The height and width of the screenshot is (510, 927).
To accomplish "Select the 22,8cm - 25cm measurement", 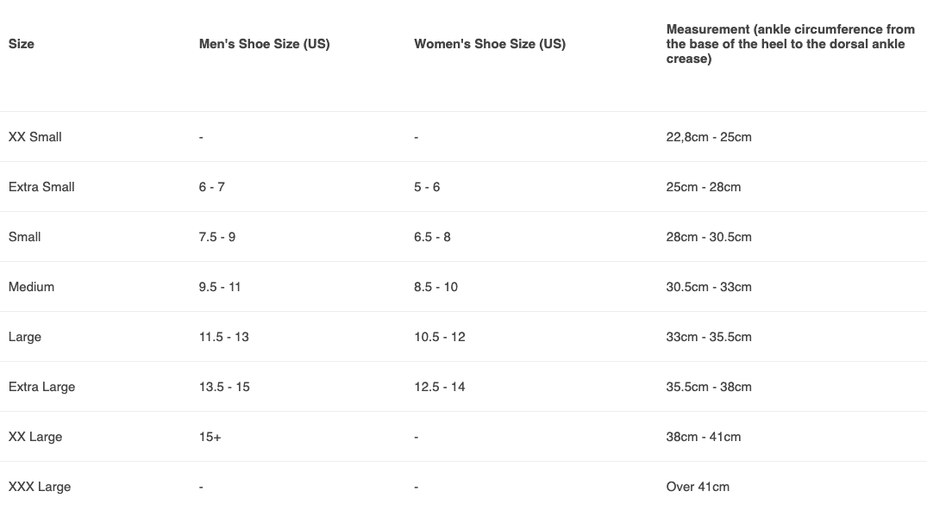I will pos(709,137).
